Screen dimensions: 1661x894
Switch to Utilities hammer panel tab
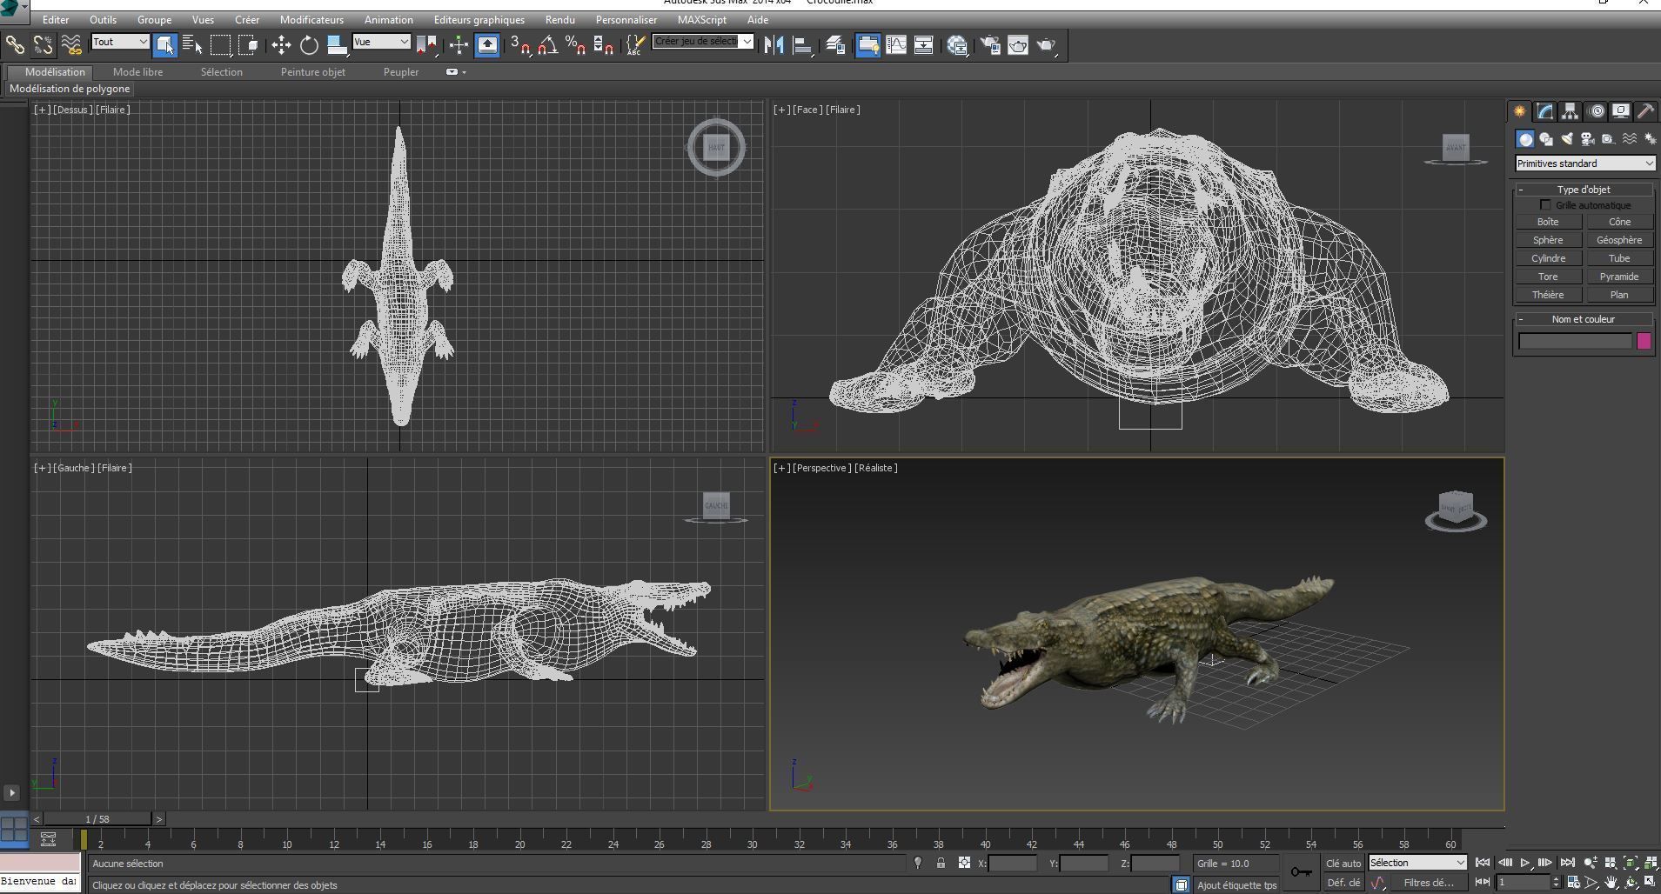1645,111
